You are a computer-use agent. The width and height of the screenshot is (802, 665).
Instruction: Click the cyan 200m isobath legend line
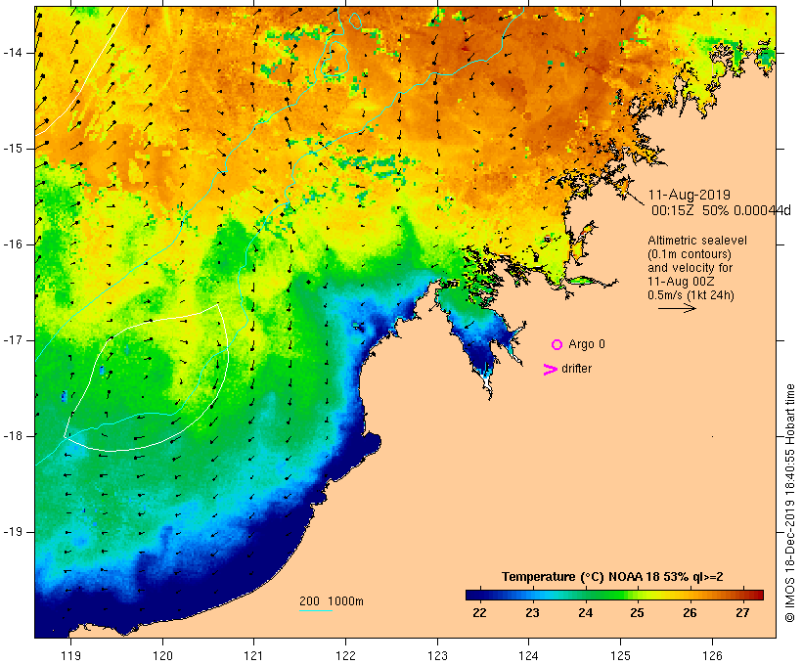click(x=316, y=610)
